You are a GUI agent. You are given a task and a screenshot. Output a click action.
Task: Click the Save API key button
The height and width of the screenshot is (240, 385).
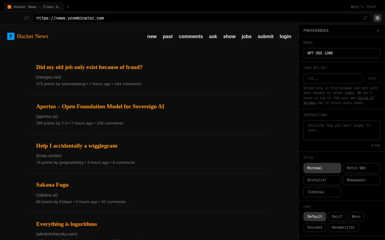pos(372,78)
